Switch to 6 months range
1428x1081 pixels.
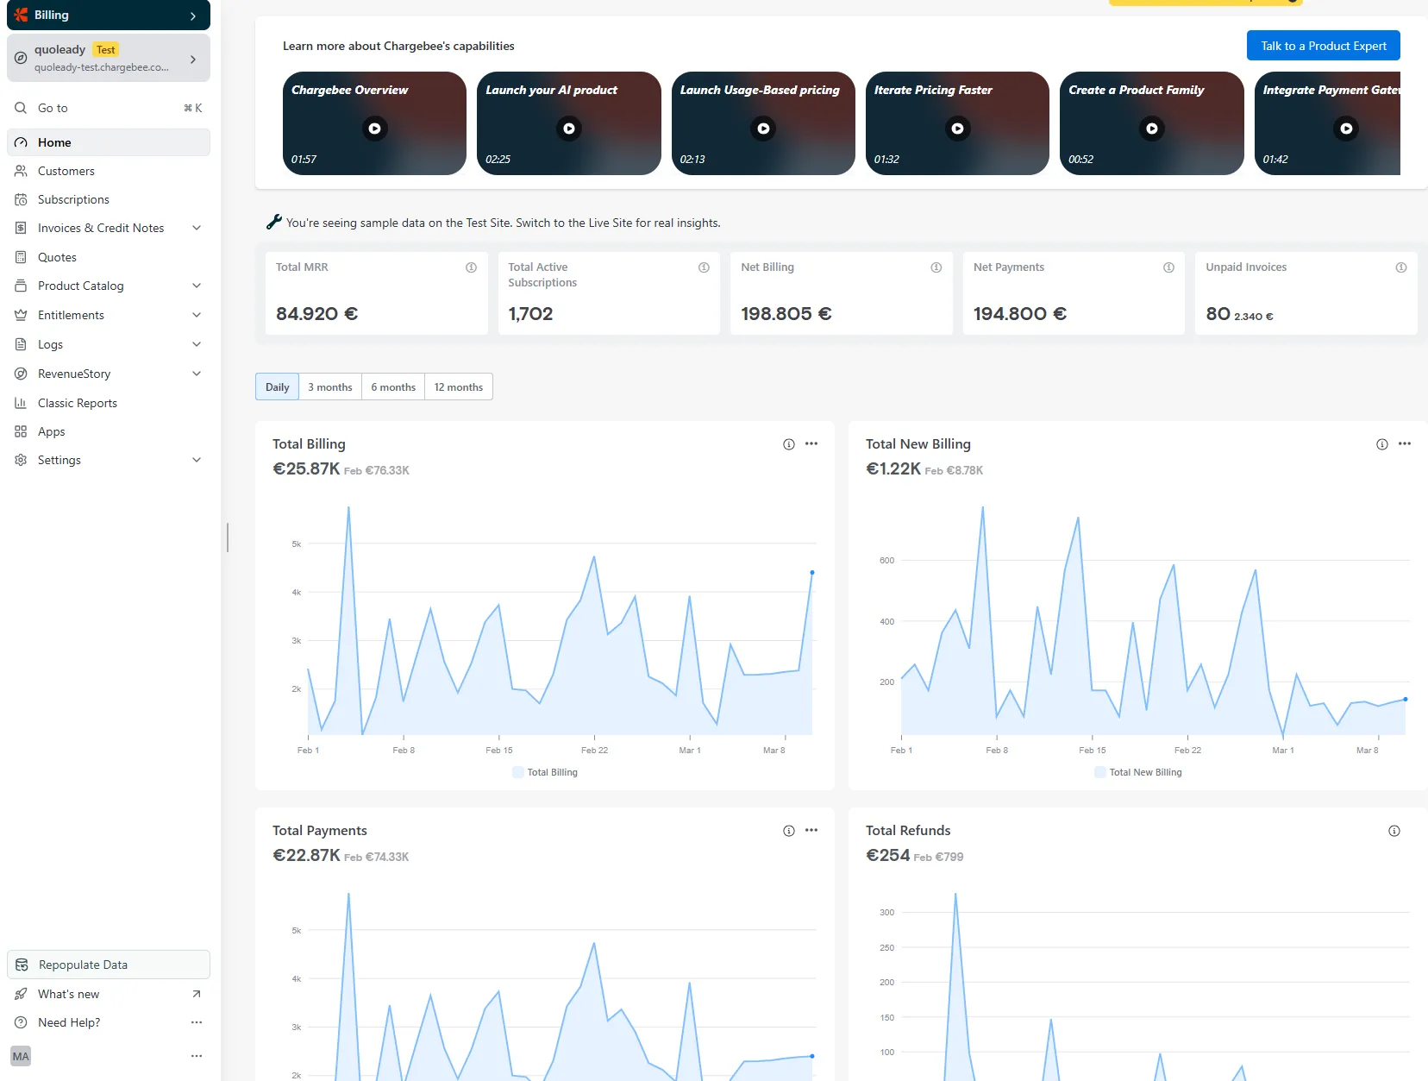[x=393, y=387]
